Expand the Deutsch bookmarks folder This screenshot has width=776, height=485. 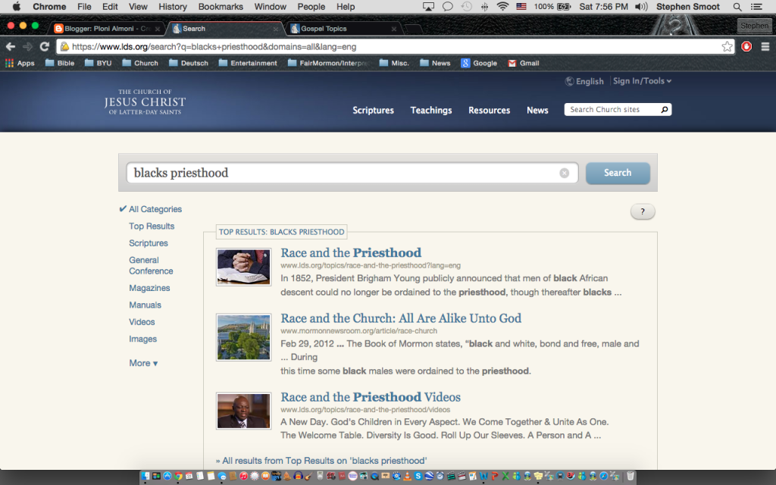pyautogui.click(x=188, y=63)
